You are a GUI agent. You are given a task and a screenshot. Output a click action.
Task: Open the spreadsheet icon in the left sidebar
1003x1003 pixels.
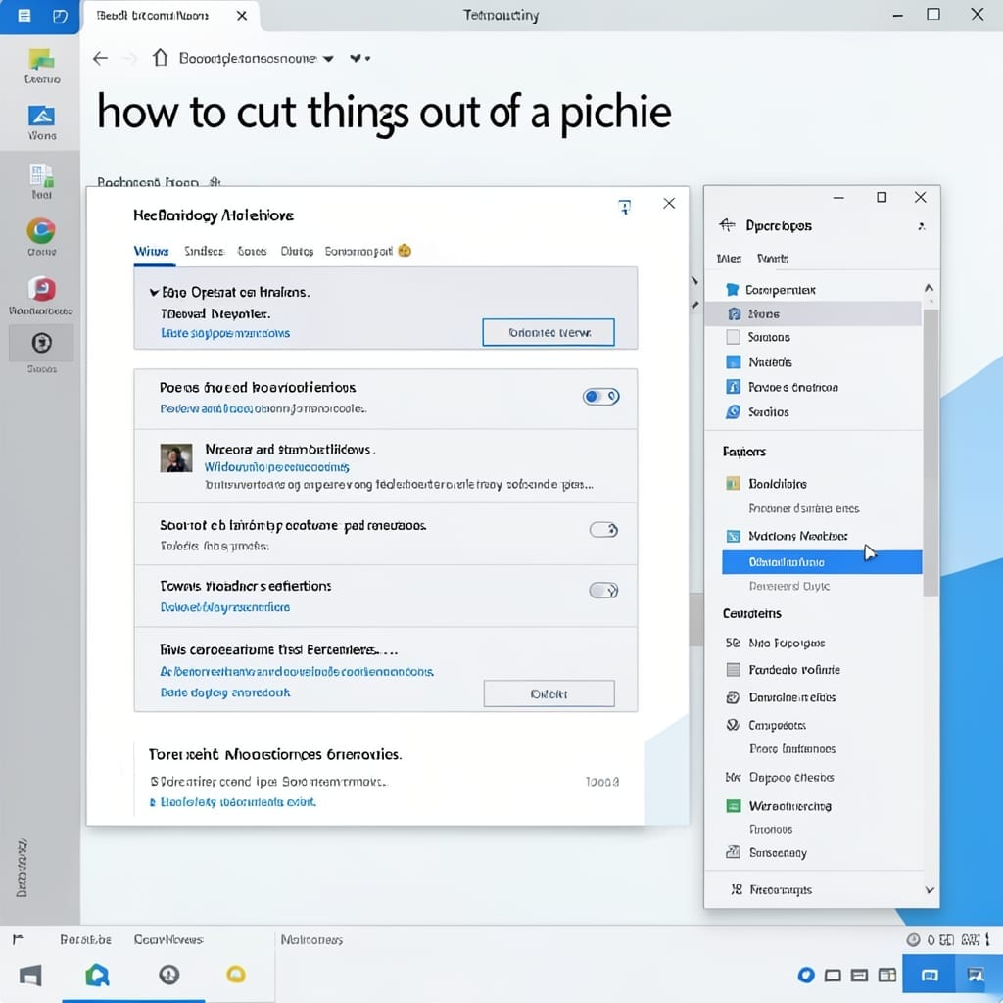pyautogui.click(x=41, y=176)
